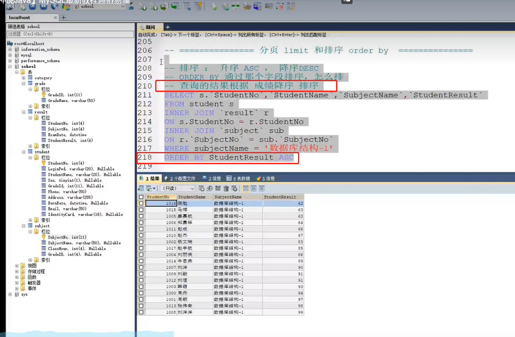Click the user manager icon in toolbar
Image resolution: width=515 pixels, height=337 pixels.
[x=131, y=6]
